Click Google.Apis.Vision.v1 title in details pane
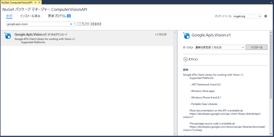 tap(211, 35)
